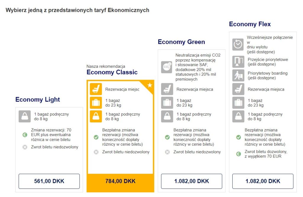This screenshot has width=303, height=197.
Task: Click the priority lane icon in Economy Flex
Action: click(238, 62)
